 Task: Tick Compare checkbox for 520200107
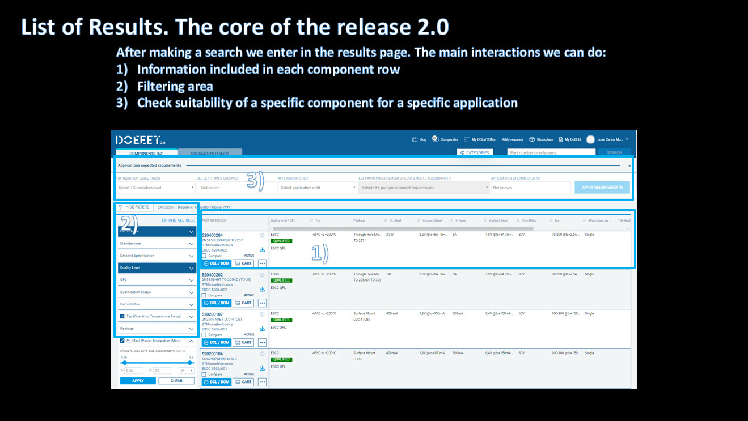click(205, 335)
